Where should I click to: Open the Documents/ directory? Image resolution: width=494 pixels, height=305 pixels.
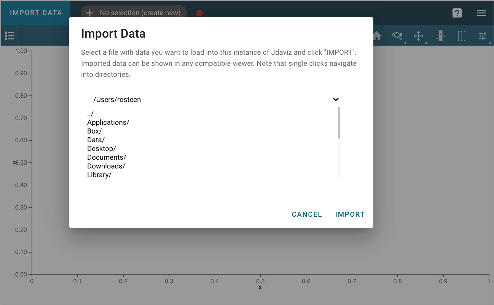[107, 157]
